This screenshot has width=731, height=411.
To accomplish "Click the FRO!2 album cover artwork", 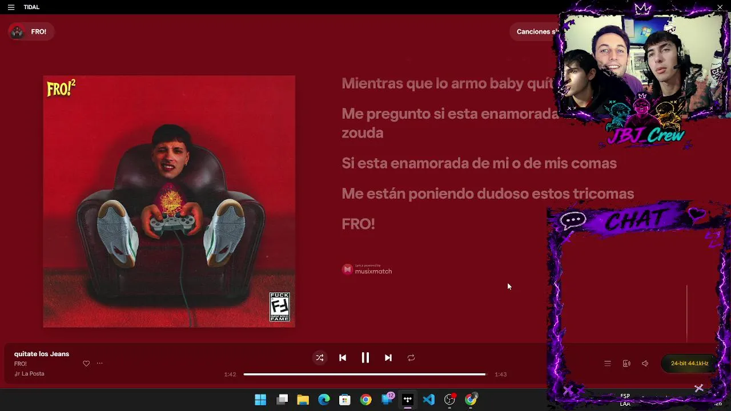I will tap(169, 202).
